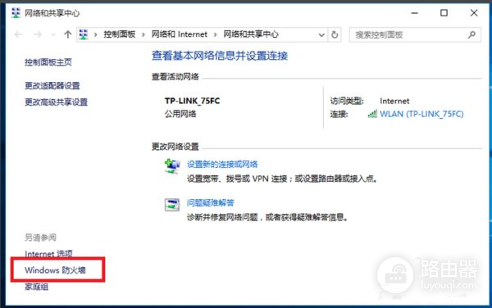Maximize the 网络和共享中心 window
This screenshot has height=308, width=492.
[x=444, y=13]
